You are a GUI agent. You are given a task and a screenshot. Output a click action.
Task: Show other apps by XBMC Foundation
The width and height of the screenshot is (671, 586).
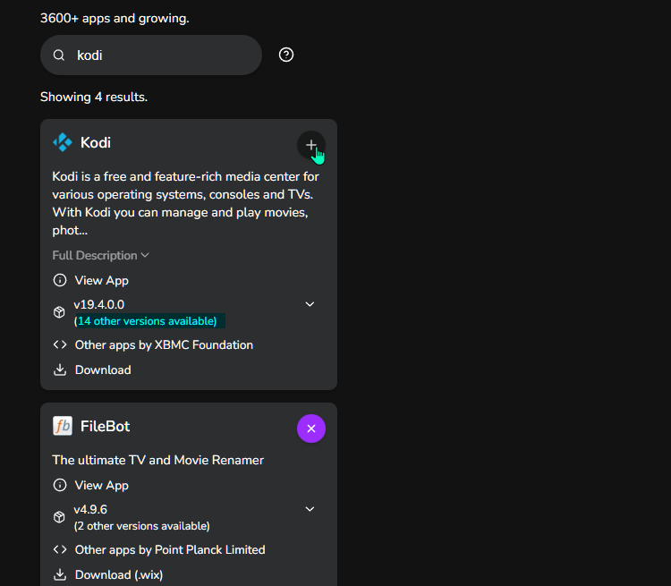pyautogui.click(x=164, y=345)
